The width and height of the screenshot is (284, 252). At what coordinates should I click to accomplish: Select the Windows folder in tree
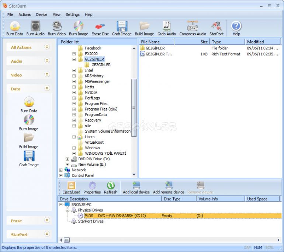pos(92,148)
